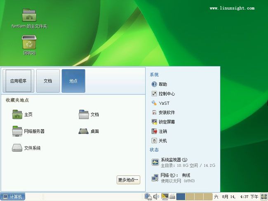Launch YaST
The width and height of the screenshot is (268, 201).
pos(160,103)
